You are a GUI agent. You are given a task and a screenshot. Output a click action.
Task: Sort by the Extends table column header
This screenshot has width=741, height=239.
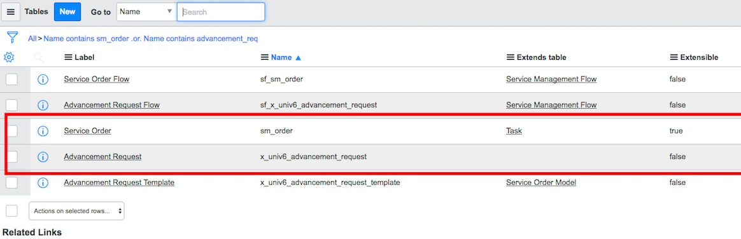[x=542, y=57]
